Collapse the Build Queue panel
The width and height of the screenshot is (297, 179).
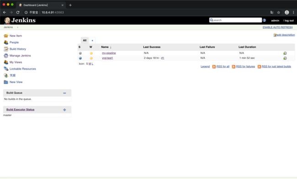click(x=64, y=93)
